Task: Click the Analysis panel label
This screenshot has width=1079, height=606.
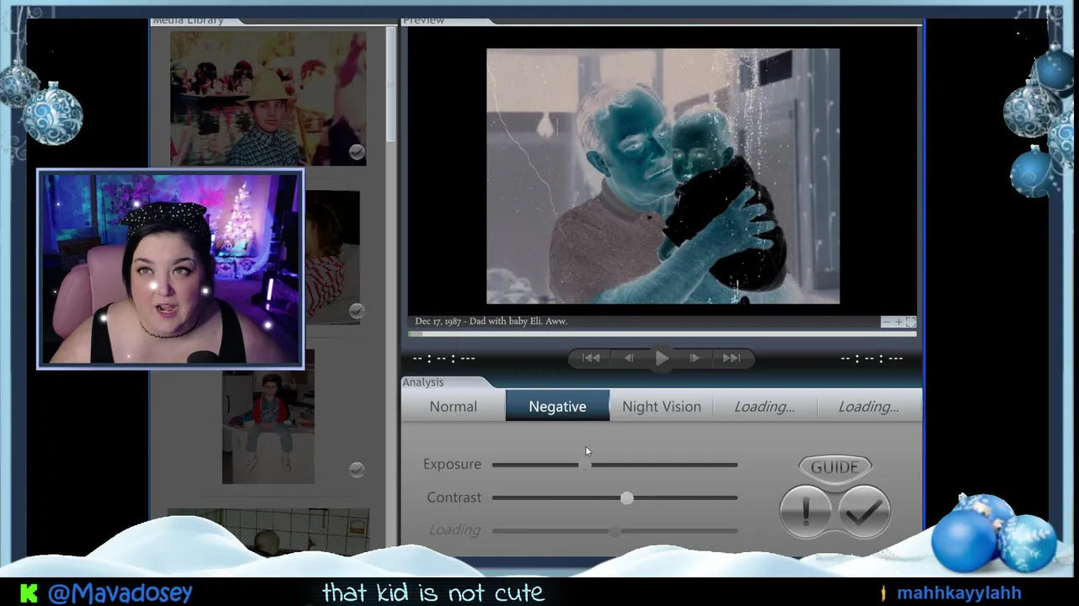Action: click(x=422, y=382)
